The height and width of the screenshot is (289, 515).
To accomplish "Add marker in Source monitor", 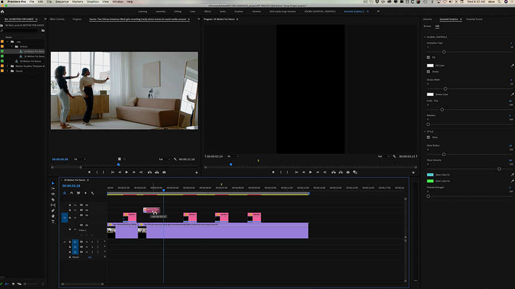I will coord(89,172).
